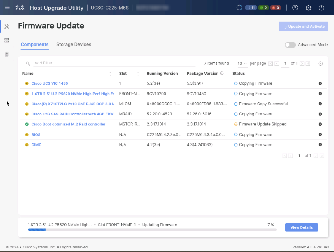The width and height of the screenshot is (334, 252).
Task: Sort by the Name column arrows
Action: 110,74
